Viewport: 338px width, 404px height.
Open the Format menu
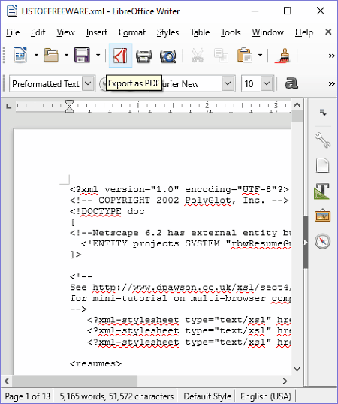(132, 32)
